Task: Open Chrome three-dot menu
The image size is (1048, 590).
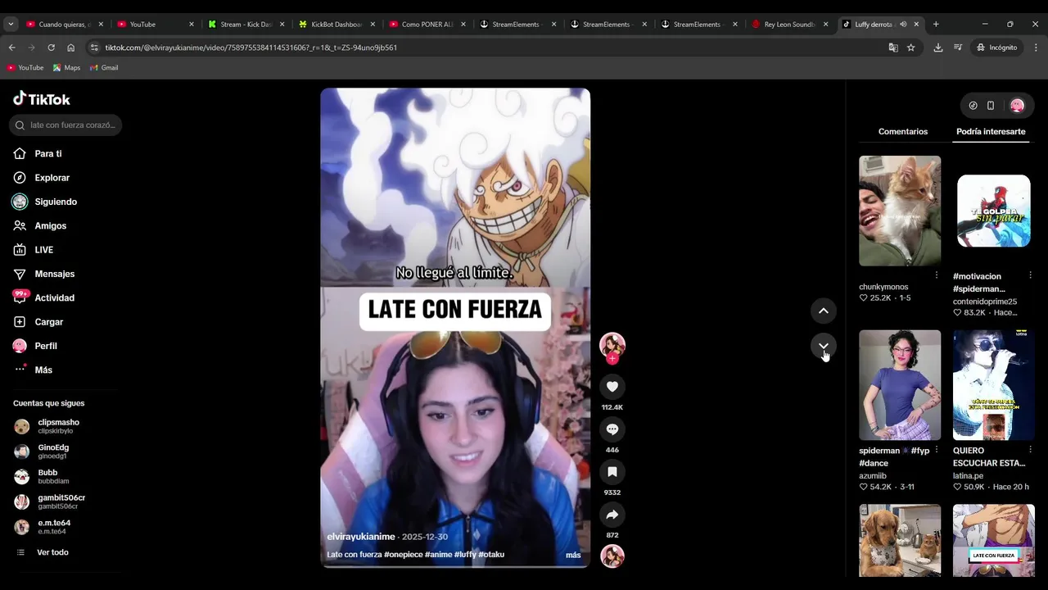Action: pyautogui.click(x=1036, y=48)
